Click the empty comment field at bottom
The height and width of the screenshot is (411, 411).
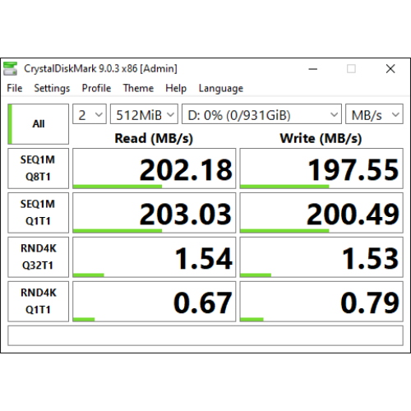[x=205, y=335]
